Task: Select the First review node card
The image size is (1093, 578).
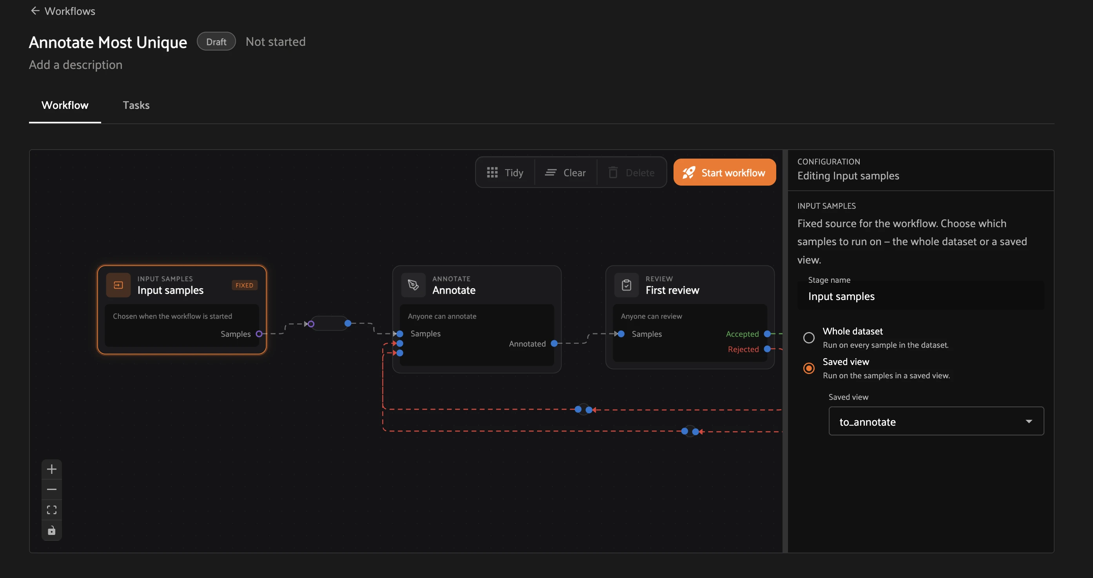Action: coord(690,317)
